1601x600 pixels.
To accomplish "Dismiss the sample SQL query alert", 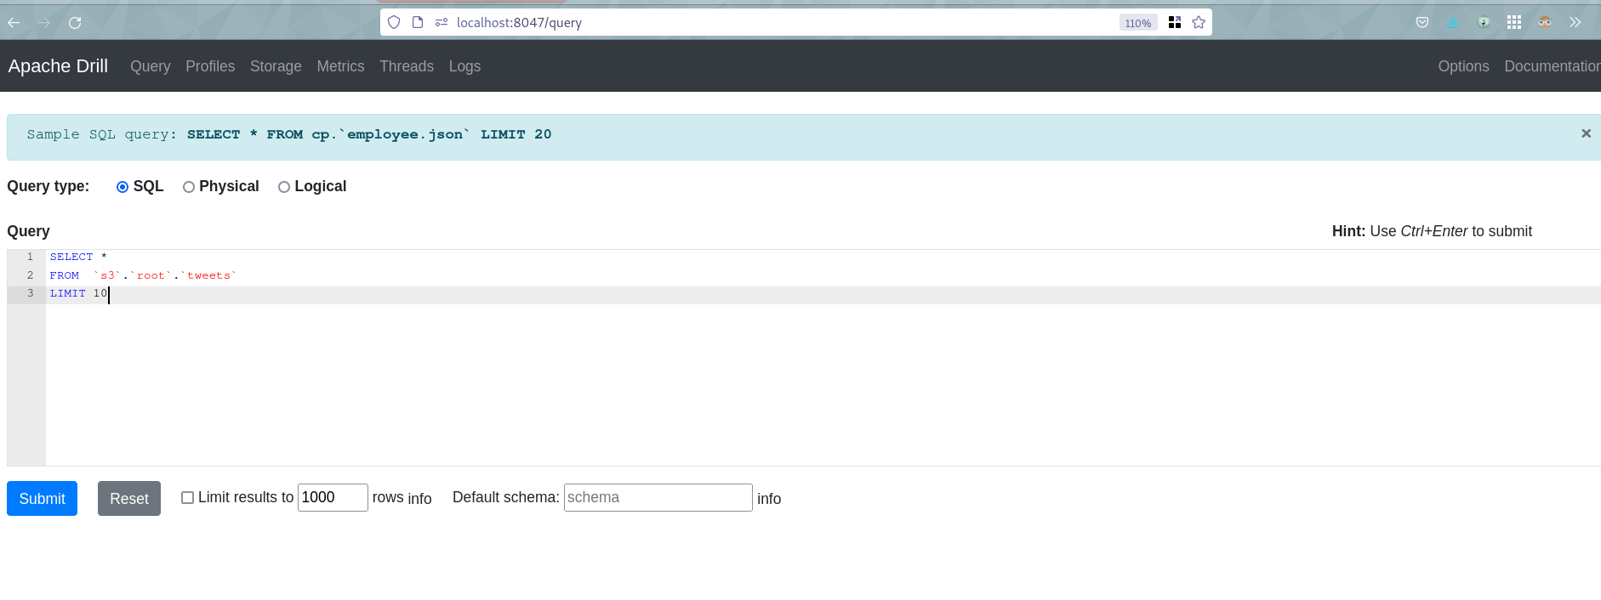I will coord(1586,133).
